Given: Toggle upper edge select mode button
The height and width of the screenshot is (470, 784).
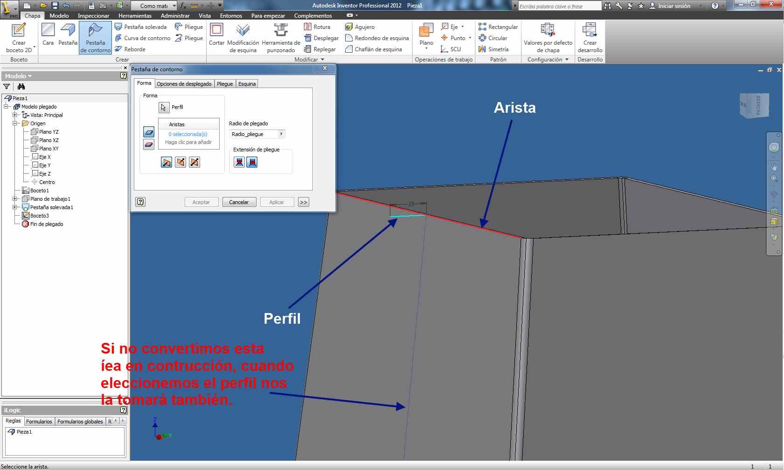Looking at the screenshot, I should pyautogui.click(x=149, y=132).
